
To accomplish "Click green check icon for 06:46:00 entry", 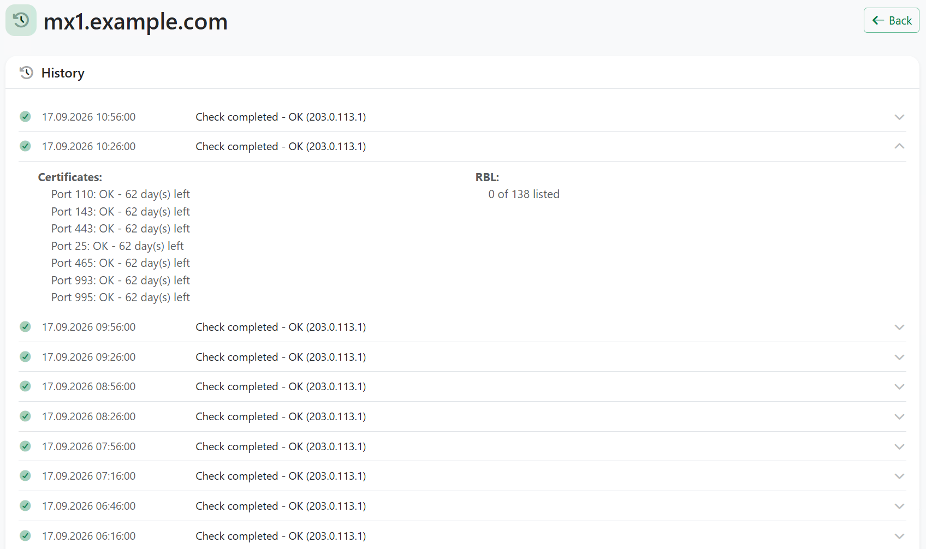I will click(x=25, y=505).
